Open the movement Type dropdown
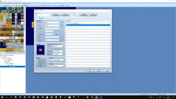Screen dimensions: 176x99 point(58,46)
